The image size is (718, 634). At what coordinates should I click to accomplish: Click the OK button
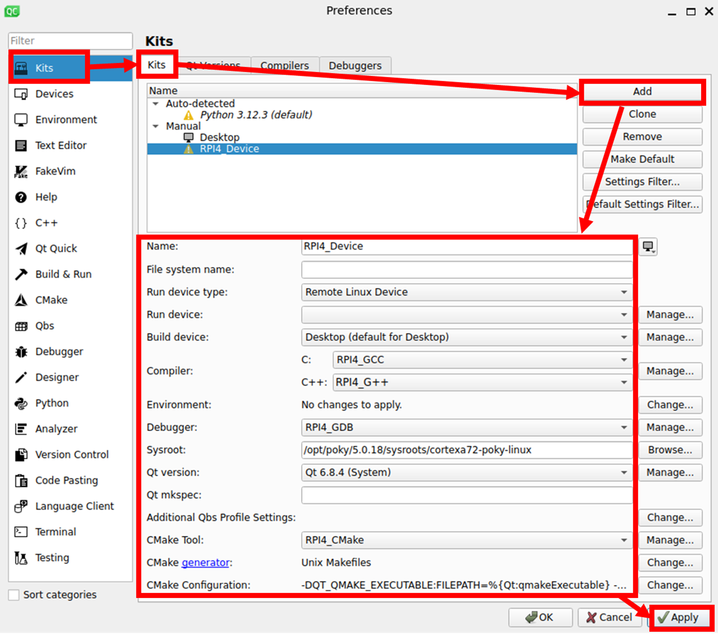[540, 618]
